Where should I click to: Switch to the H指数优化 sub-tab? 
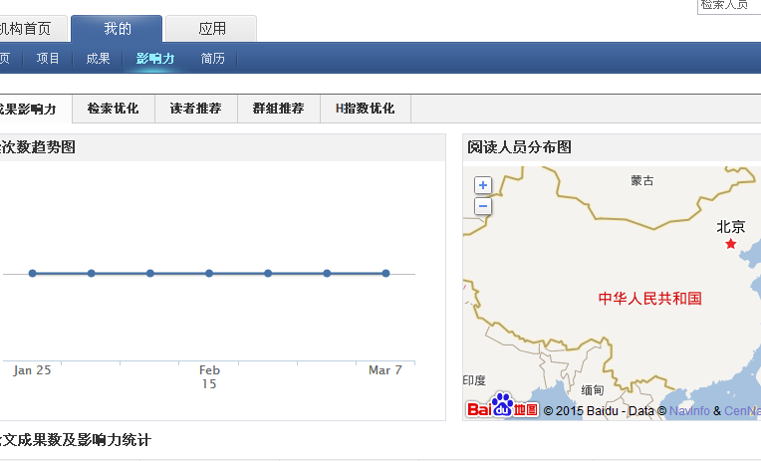[365, 109]
